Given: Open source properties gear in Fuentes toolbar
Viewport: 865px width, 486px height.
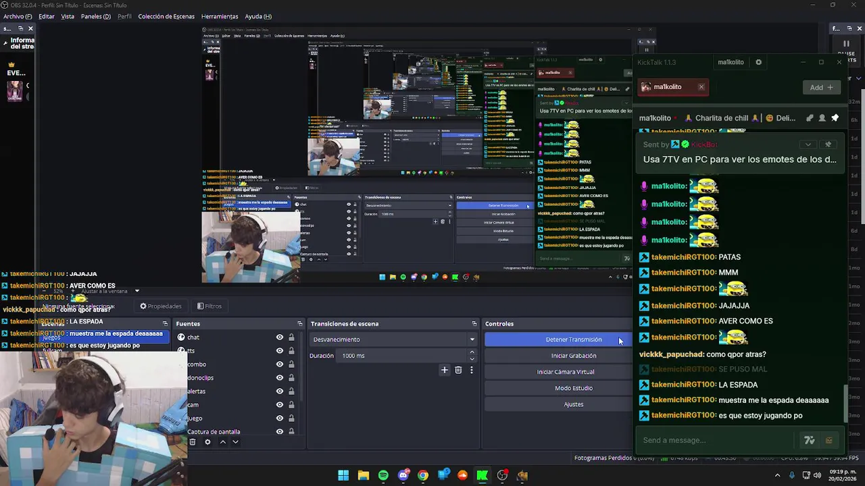Looking at the screenshot, I should coord(207,442).
